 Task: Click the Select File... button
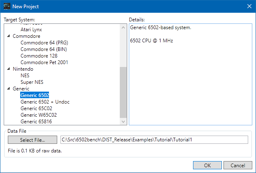pos(33,140)
